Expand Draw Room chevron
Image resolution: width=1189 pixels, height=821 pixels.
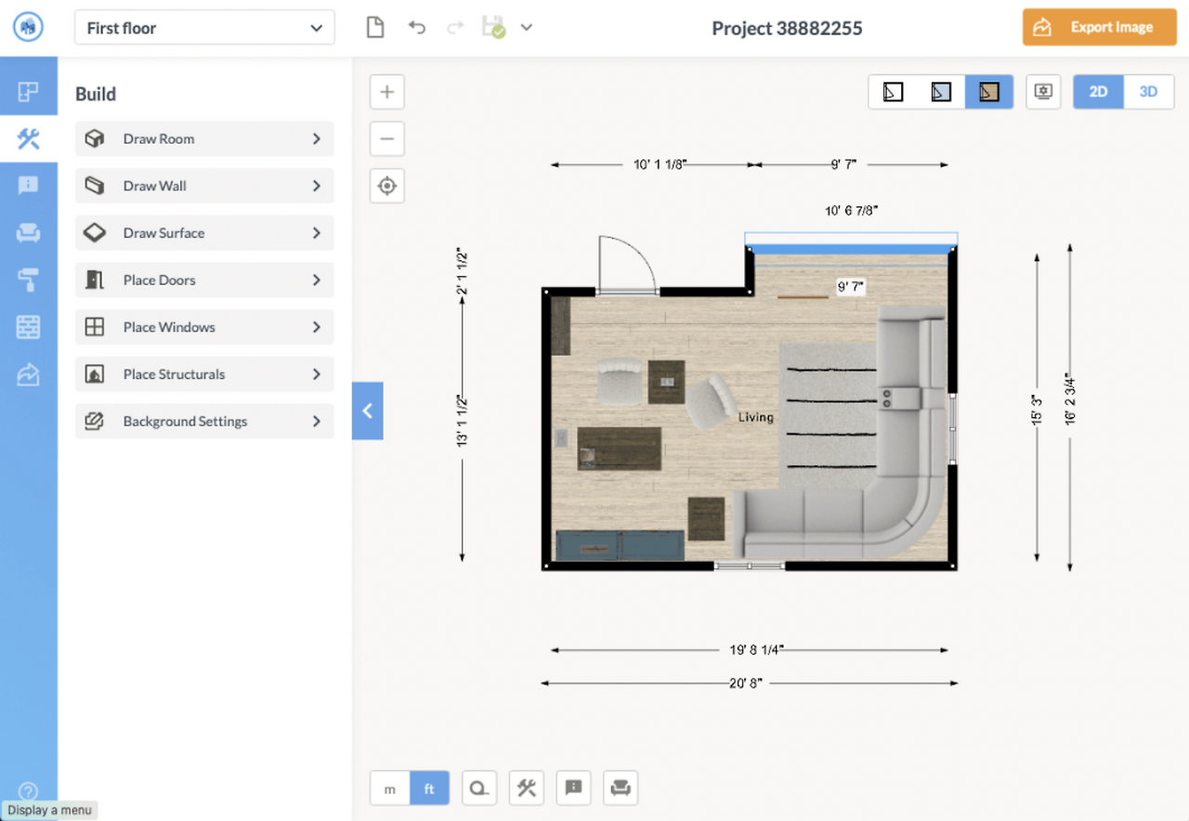pyautogui.click(x=317, y=138)
